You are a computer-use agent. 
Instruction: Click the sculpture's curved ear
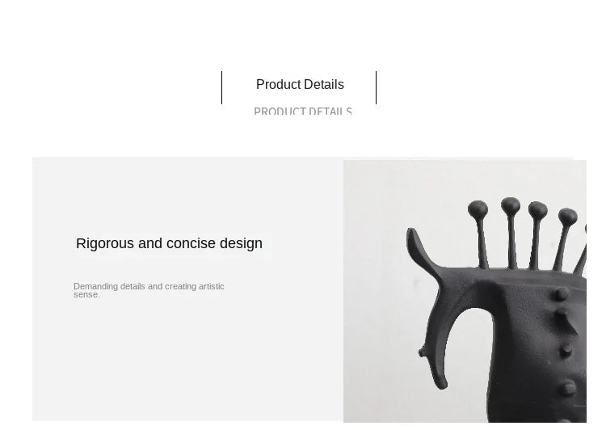pyautogui.click(x=421, y=251)
